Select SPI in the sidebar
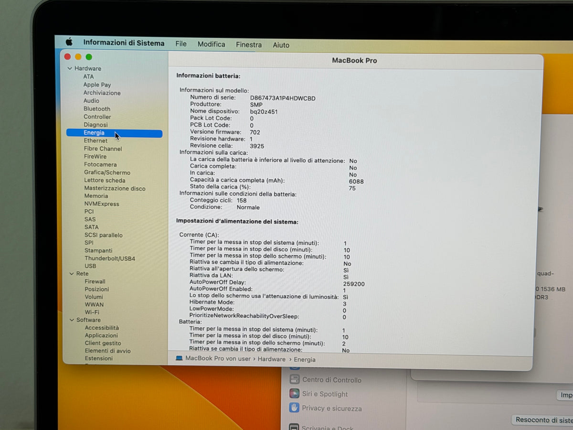 (x=89, y=243)
